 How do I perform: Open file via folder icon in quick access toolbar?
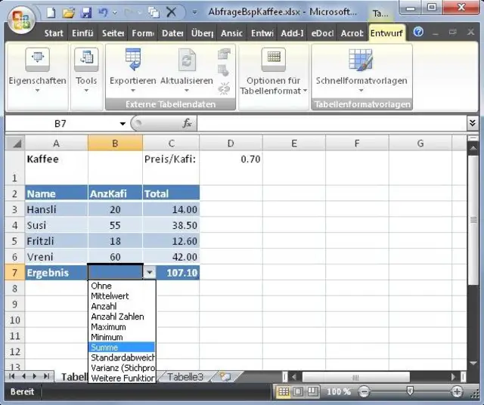[68, 13]
